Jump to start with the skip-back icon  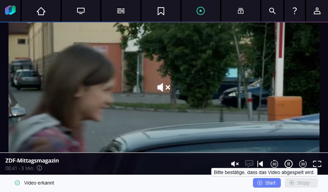tap(260, 164)
